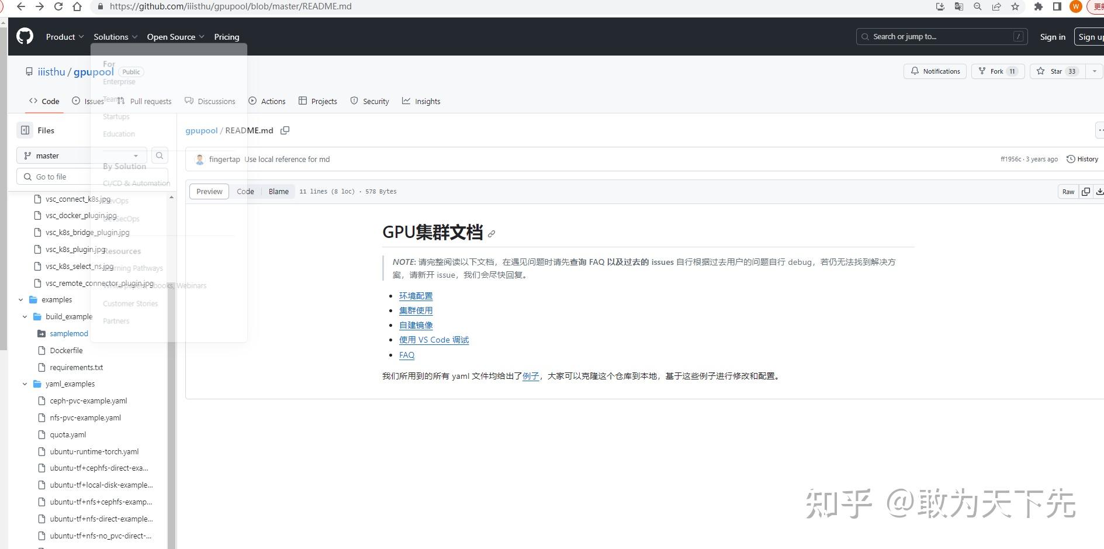
Task: Switch to Blame file view
Action: (x=279, y=192)
